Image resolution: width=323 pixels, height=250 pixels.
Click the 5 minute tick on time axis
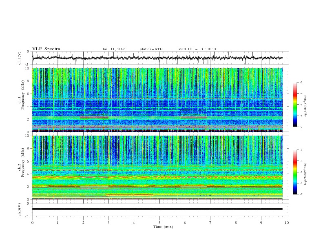tap(159, 223)
